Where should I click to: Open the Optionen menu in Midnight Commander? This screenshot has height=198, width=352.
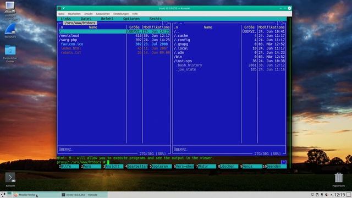point(131,19)
